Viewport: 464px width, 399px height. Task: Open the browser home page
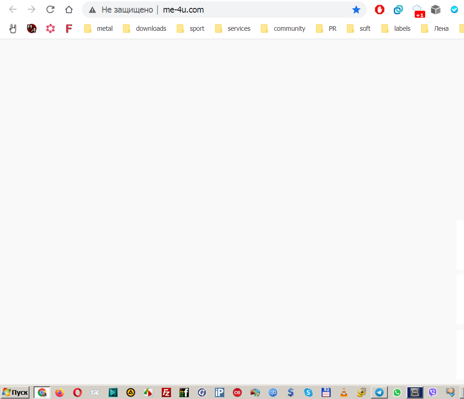click(x=69, y=10)
